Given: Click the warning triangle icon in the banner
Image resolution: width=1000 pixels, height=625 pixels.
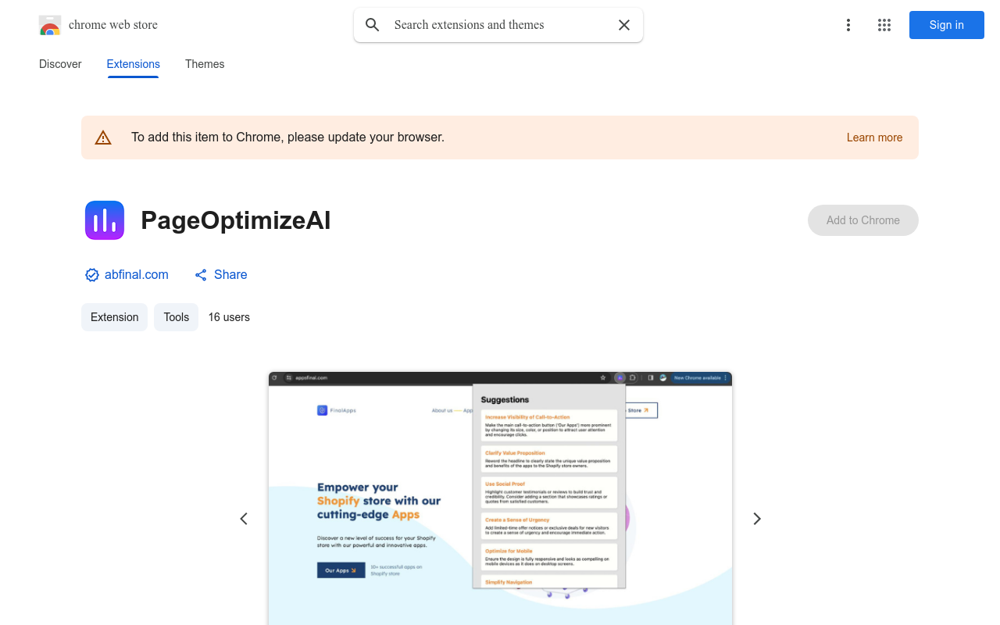Looking at the screenshot, I should pyautogui.click(x=103, y=137).
